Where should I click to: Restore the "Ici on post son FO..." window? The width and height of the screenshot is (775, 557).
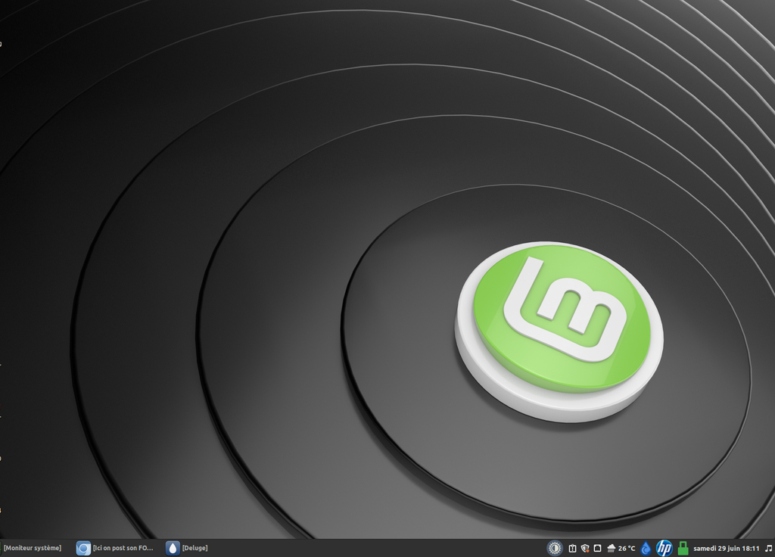(x=123, y=548)
